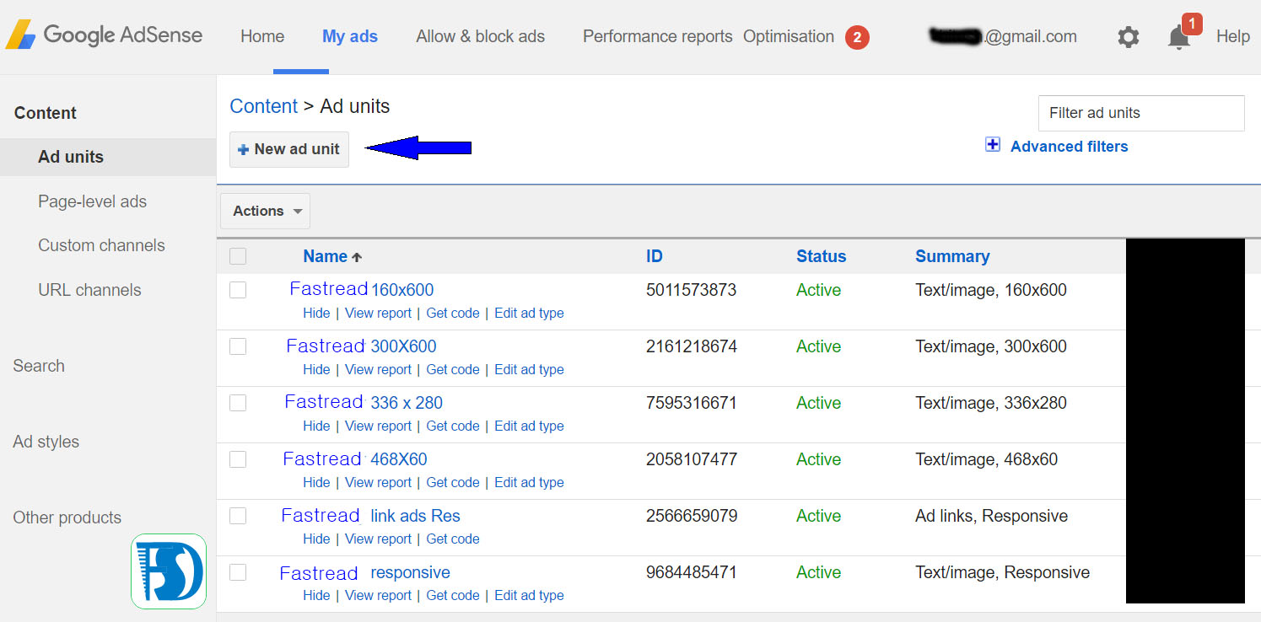
Task: Hide the Fastread responsive ad unit
Action: [316, 595]
